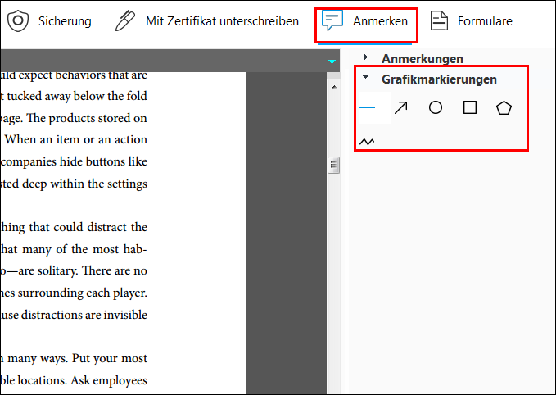Click the Formulare document icon

(x=439, y=20)
